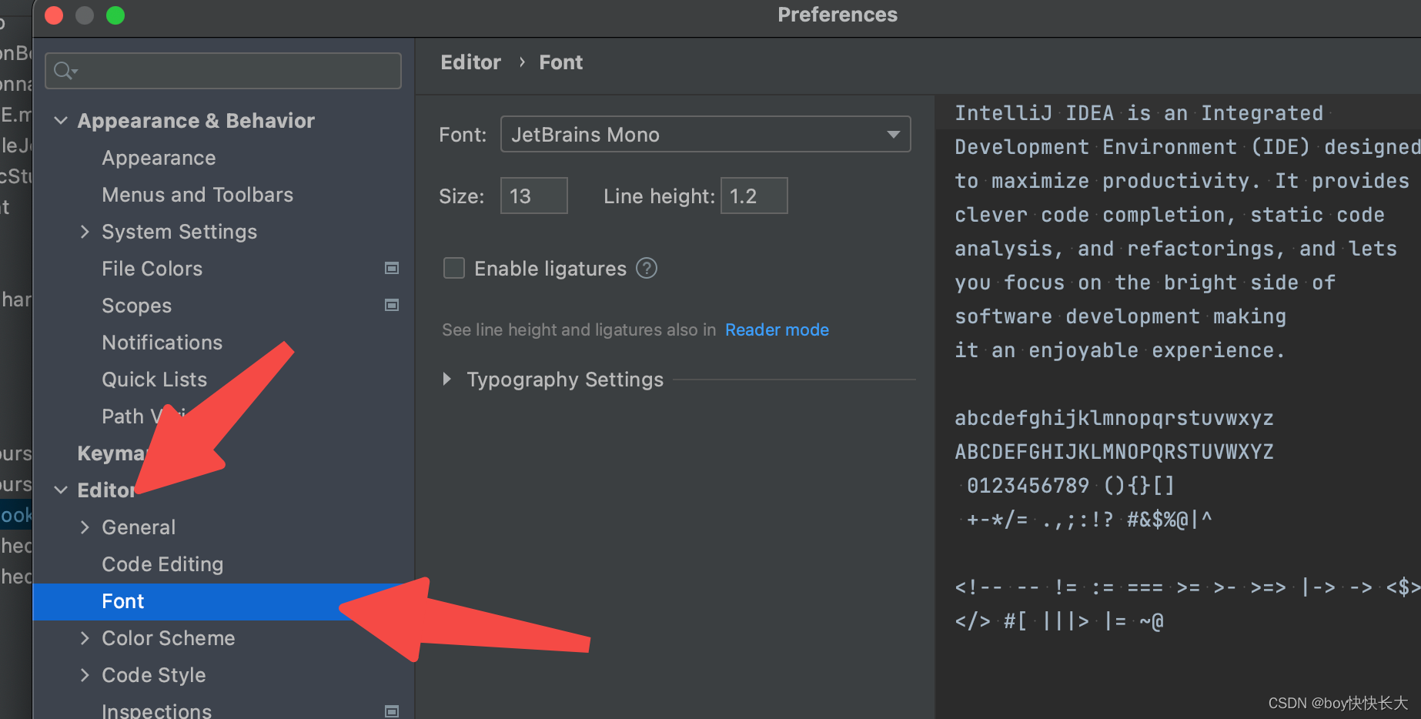
Task: Click the font preview text area
Action: 1178,406
